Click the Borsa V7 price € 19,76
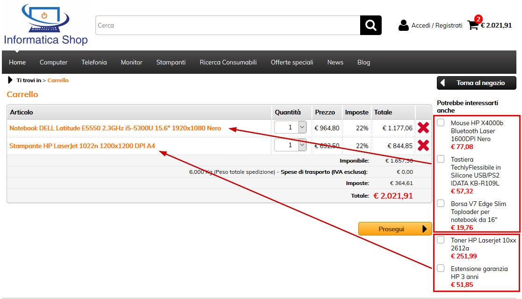The image size is (522, 299). 462,228
